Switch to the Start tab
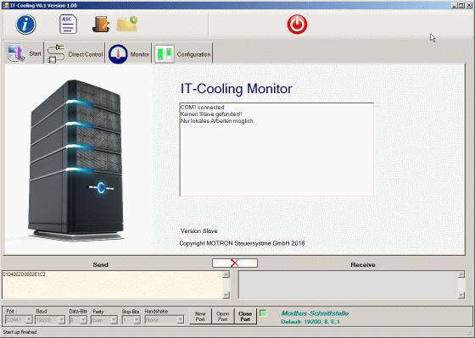475x338 pixels. coord(24,53)
